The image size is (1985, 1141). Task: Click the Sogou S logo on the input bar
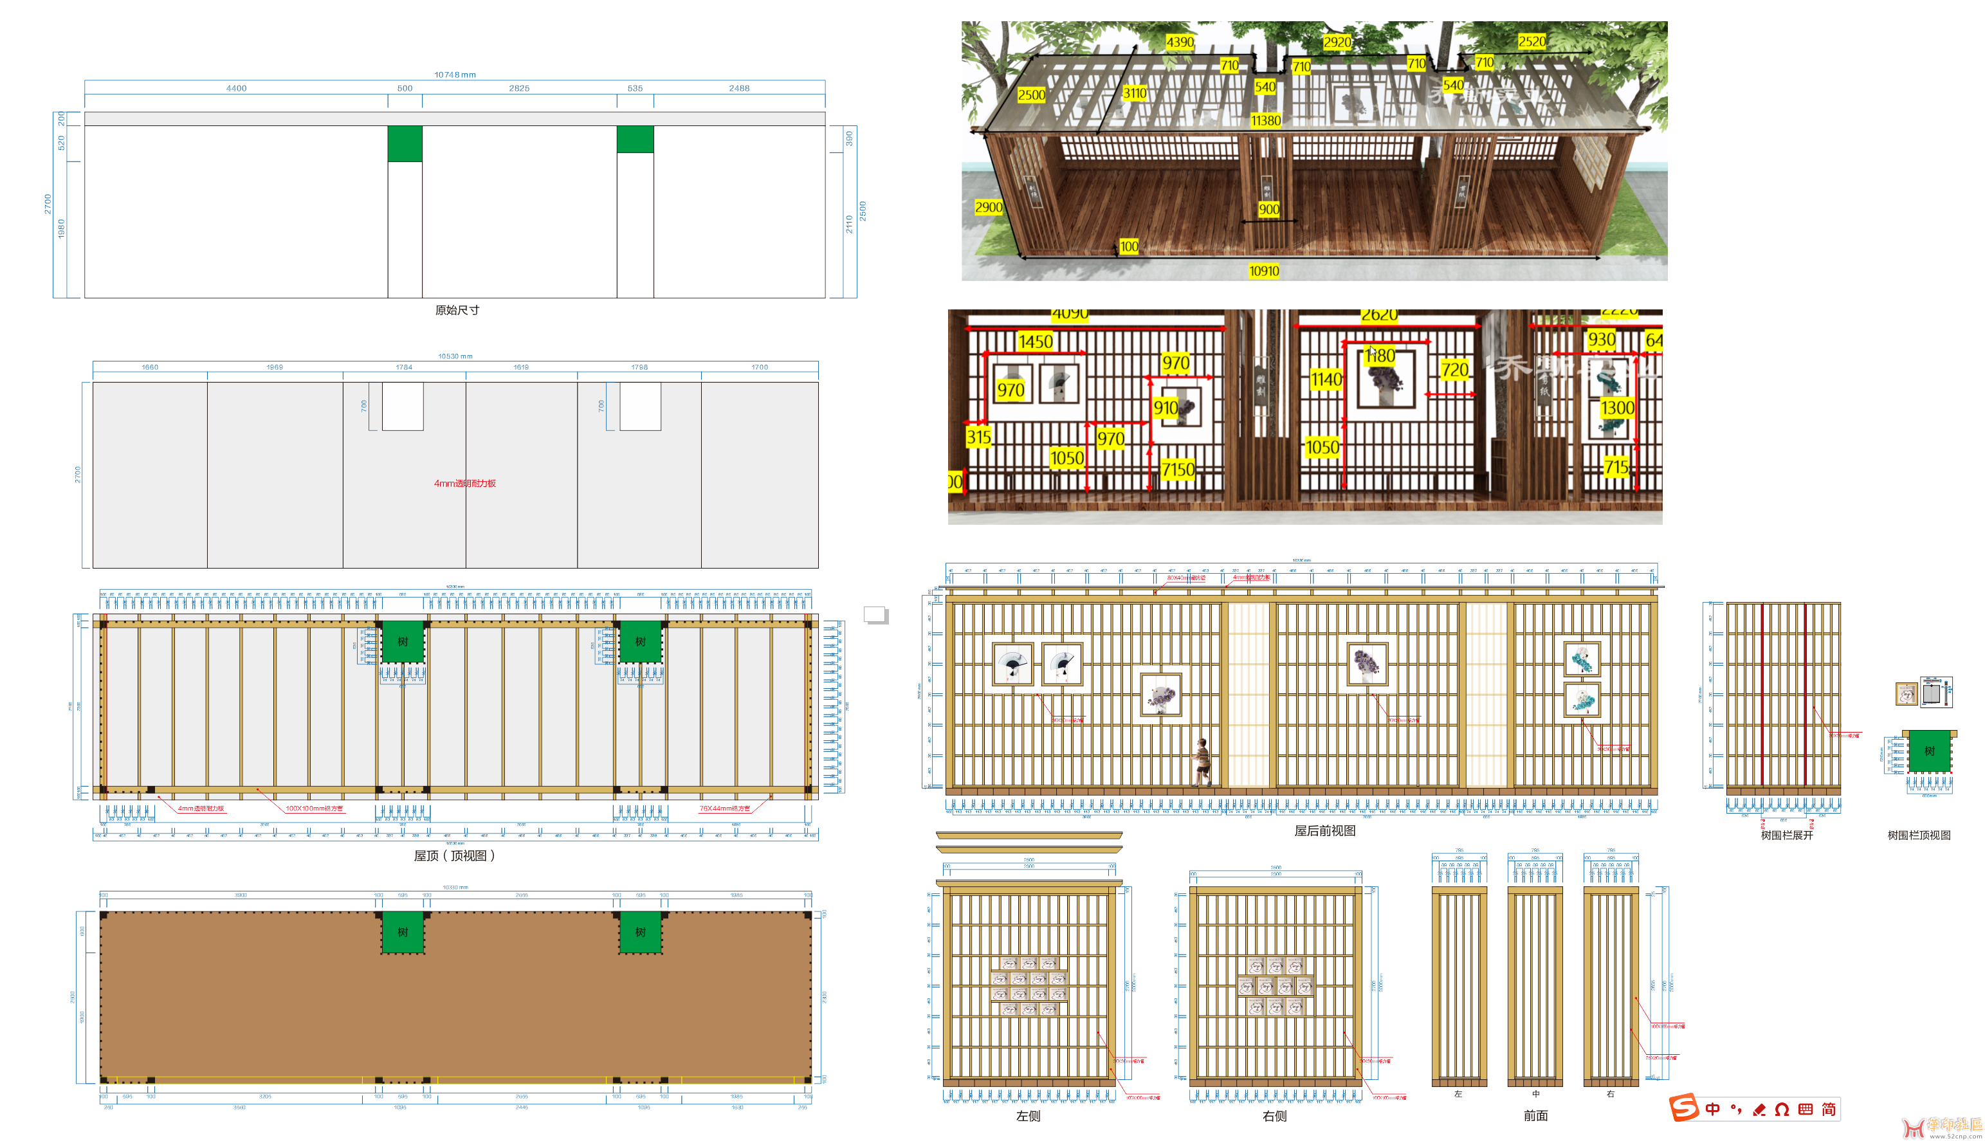point(1683,1108)
